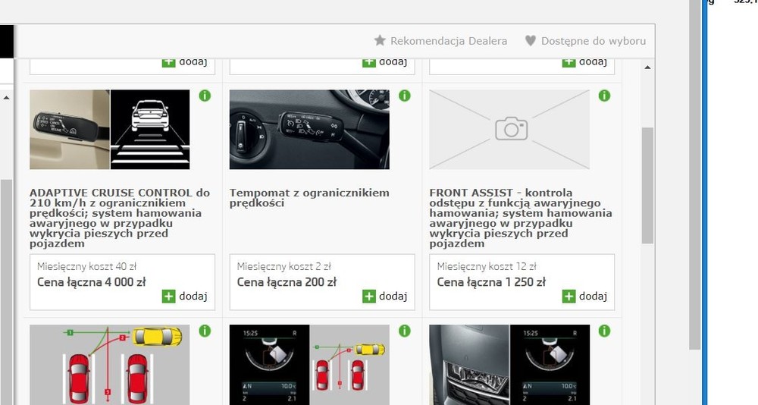Viewport: 758px width, 405px height.
Task: Click the options list vertical scrollbar thumb
Action: pos(647,185)
